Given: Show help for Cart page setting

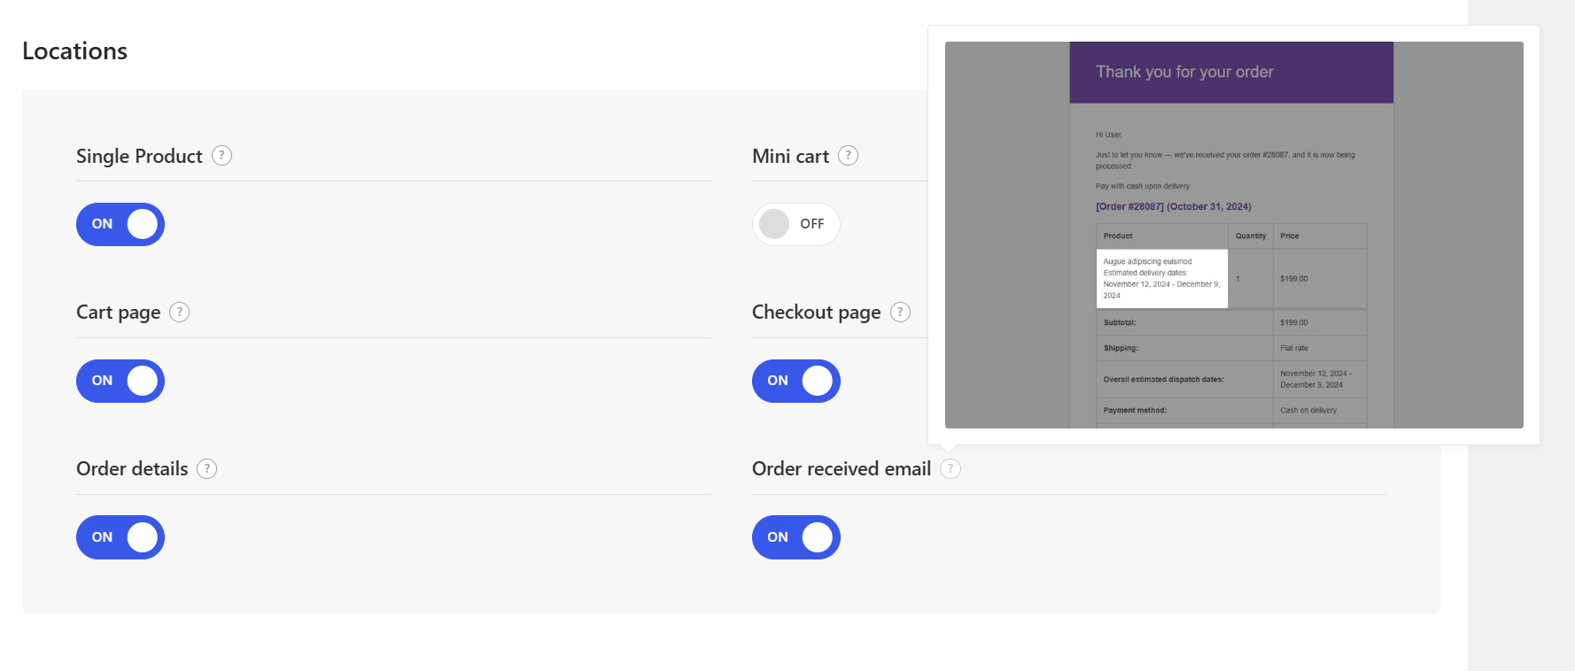Looking at the screenshot, I should [180, 312].
